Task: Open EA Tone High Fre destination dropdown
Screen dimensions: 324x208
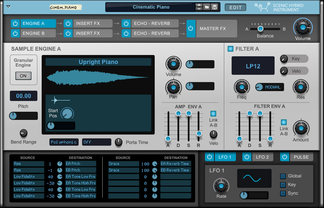Action: (81, 183)
